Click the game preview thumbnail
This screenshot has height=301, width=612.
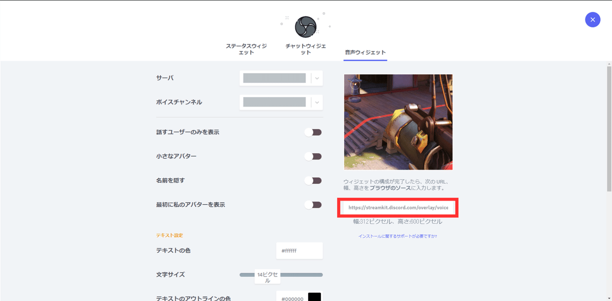point(398,122)
